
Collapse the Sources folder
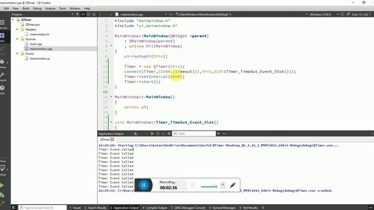click(17, 39)
